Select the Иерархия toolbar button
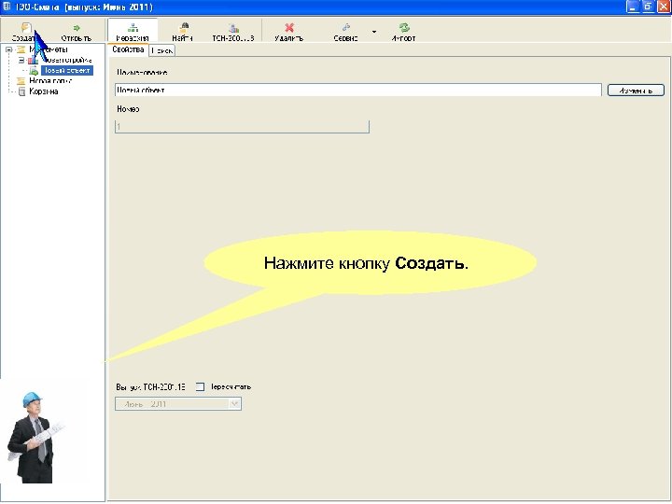Viewport: 672px width, 504px height. point(133,32)
